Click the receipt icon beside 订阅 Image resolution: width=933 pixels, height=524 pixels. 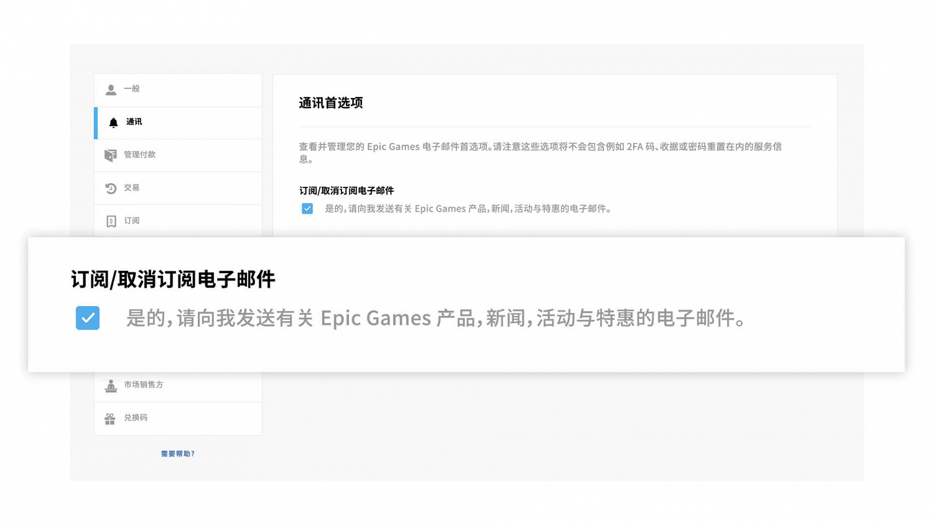[x=111, y=221]
